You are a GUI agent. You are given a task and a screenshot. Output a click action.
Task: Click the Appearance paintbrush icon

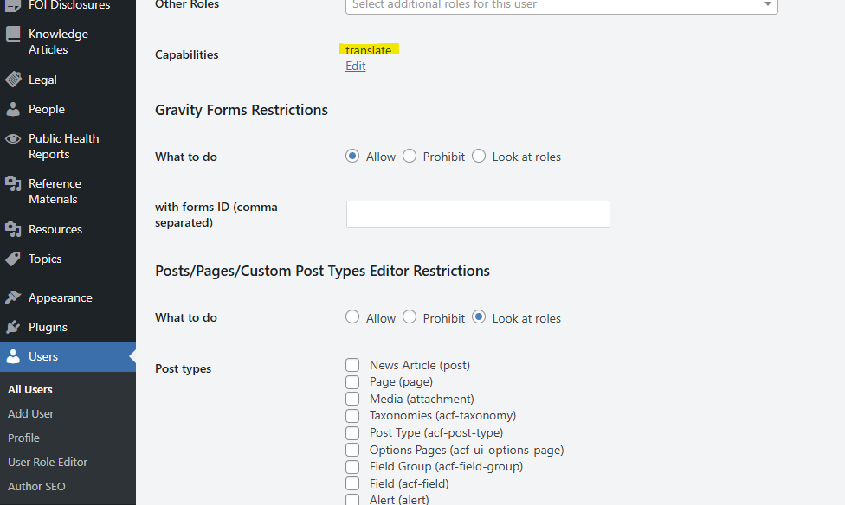(x=13, y=297)
